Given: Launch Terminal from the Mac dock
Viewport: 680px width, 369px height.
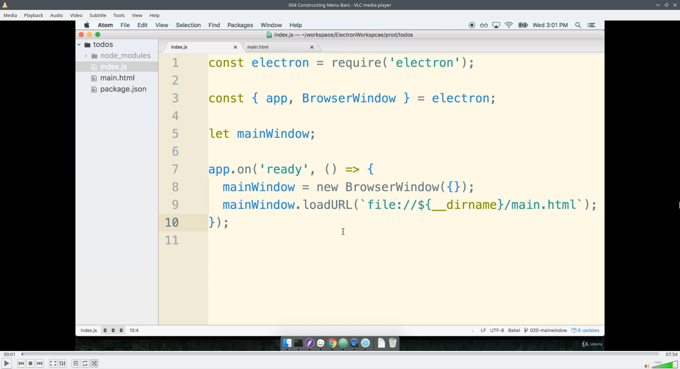Looking at the screenshot, I should click(299, 343).
